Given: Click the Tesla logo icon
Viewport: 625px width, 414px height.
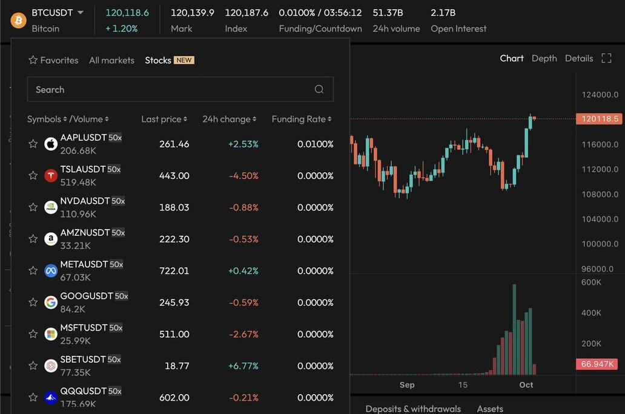Looking at the screenshot, I should (x=51, y=176).
